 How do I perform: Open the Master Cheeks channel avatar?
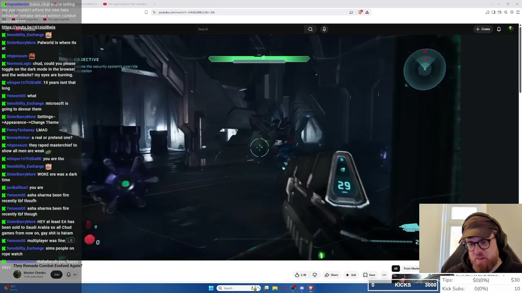coord(17,274)
